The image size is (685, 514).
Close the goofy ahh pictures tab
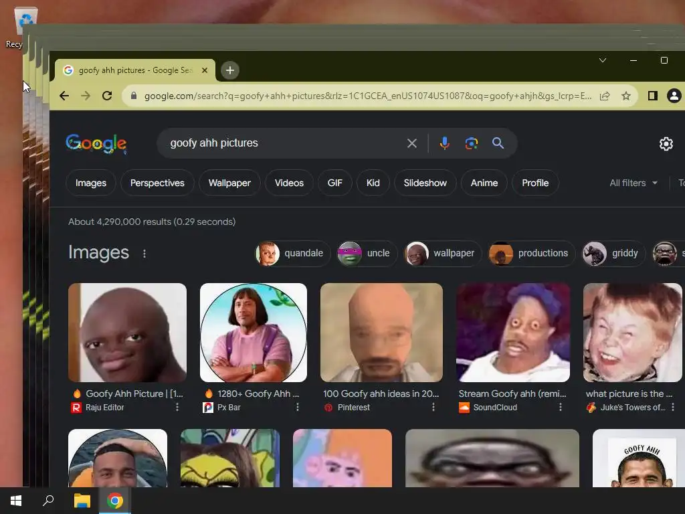pyautogui.click(x=205, y=70)
